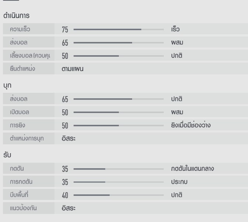The height and width of the screenshot is (222, 248).
Task: Open the ยืนตำแหน่ง option showing ตามแผน
Action: (x=72, y=69)
